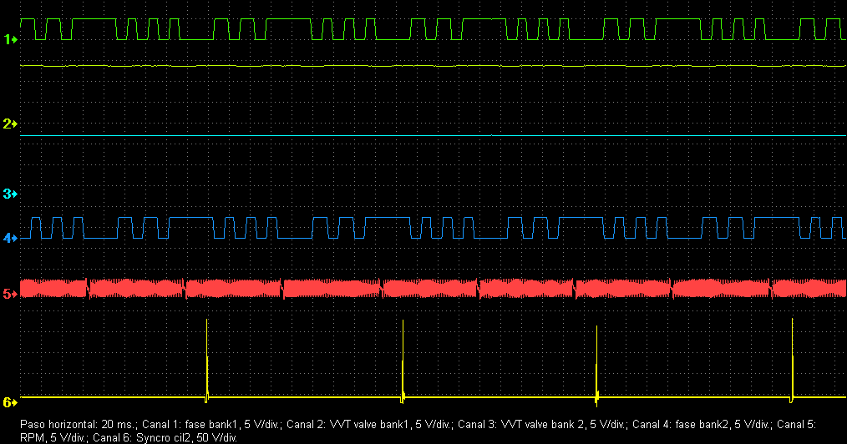This screenshot has width=847, height=444.
Task: Click the red channel 5 marker
Action: pyautogui.click(x=10, y=294)
